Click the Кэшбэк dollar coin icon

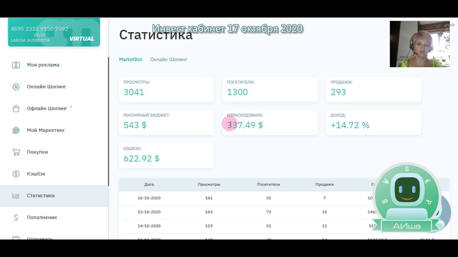[16, 174]
